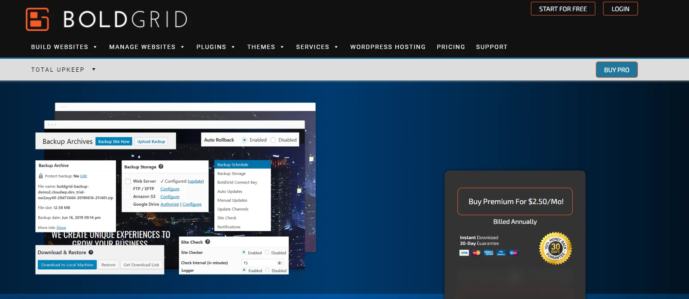This screenshot has height=299, width=689.
Task: Click the help icon beside Site Check
Action: (x=207, y=242)
